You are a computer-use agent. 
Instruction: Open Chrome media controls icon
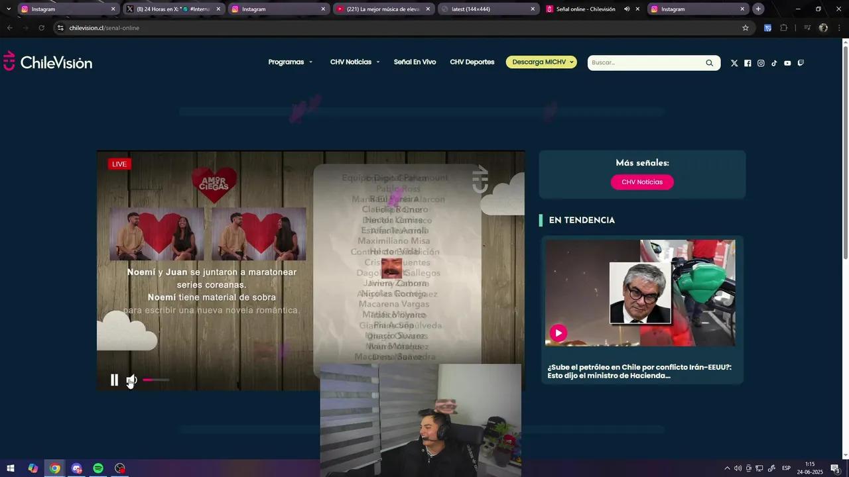(x=807, y=28)
